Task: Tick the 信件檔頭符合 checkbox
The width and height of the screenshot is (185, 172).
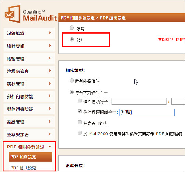Action: click(x=80, y=100)
